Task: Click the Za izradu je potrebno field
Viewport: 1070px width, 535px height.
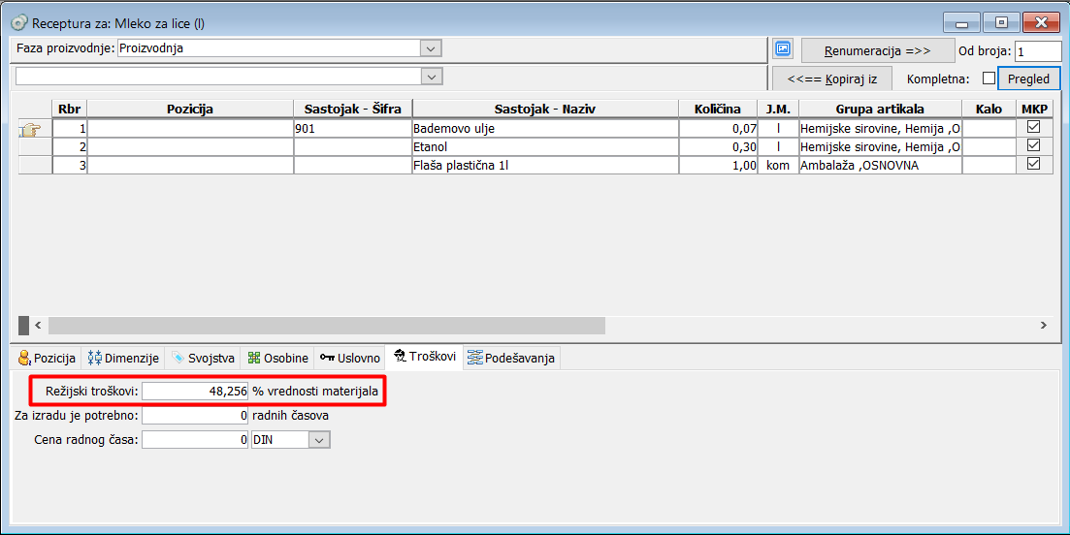Action: (x=195, y=416)
